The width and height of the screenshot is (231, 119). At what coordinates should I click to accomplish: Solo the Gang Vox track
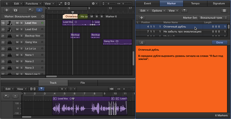click(x=22, y=42)
